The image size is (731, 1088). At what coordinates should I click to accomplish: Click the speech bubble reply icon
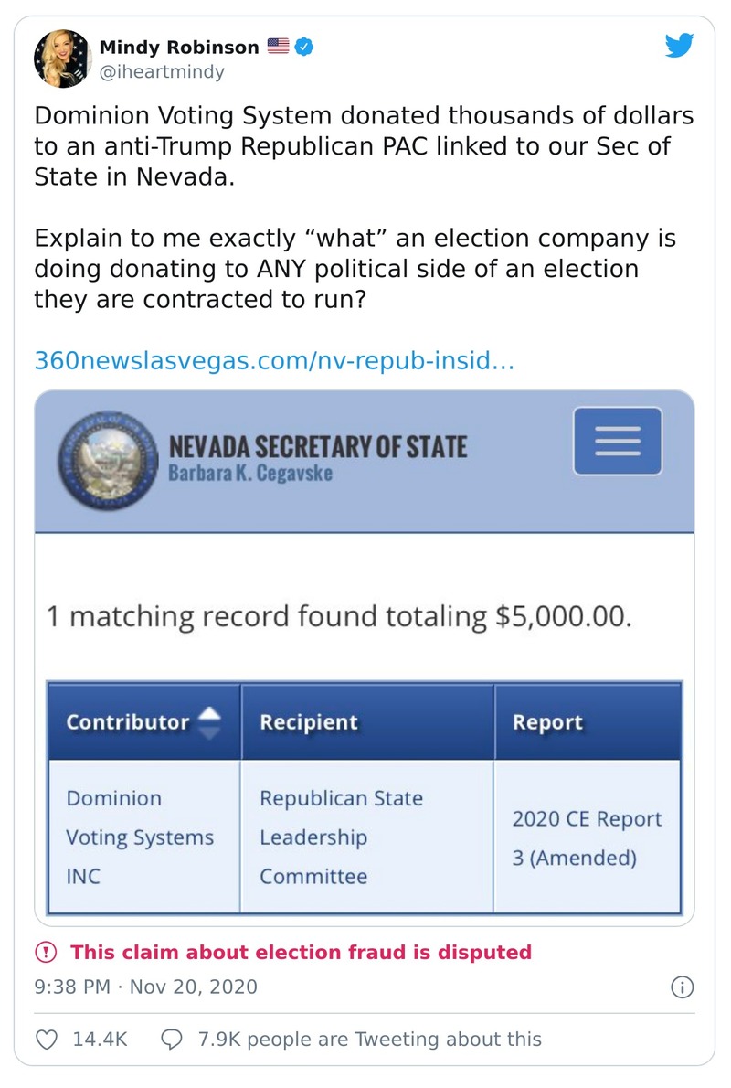click(172, 1039)
